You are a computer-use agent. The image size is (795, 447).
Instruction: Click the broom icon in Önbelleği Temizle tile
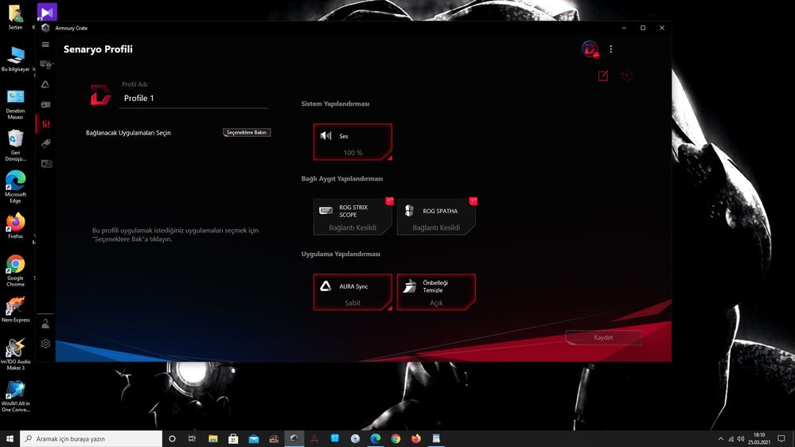(409, 286)
